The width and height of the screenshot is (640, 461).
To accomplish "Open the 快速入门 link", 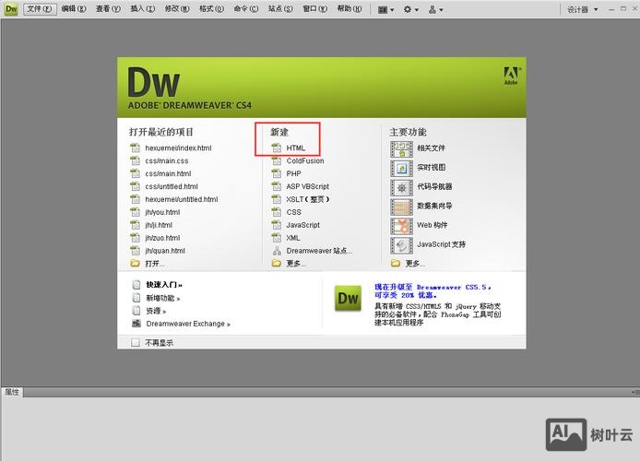I will 164,285.
